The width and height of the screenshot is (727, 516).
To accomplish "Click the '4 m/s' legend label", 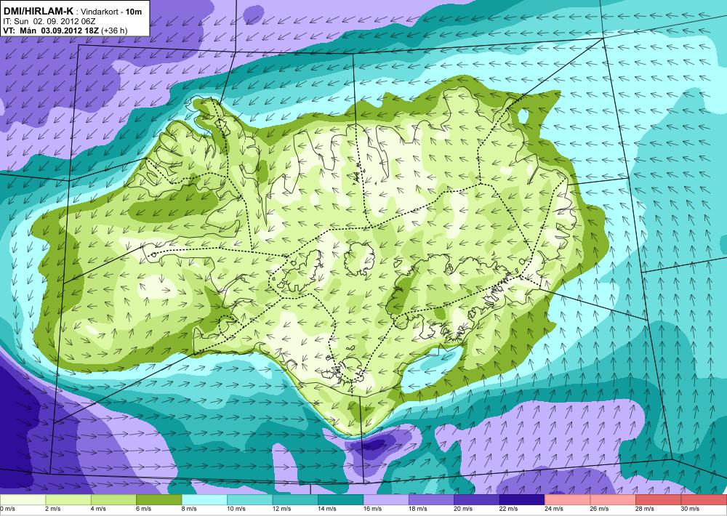I will (x=98, y=509).
